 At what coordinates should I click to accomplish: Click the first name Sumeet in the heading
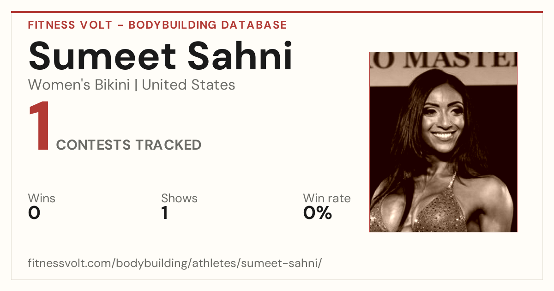(102, 56)
